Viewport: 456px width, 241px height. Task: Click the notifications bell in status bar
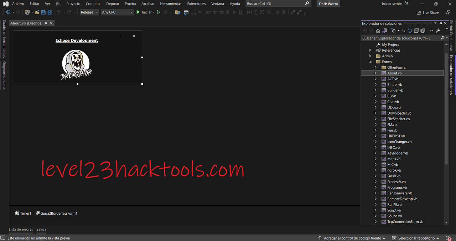tap(447, 238)
